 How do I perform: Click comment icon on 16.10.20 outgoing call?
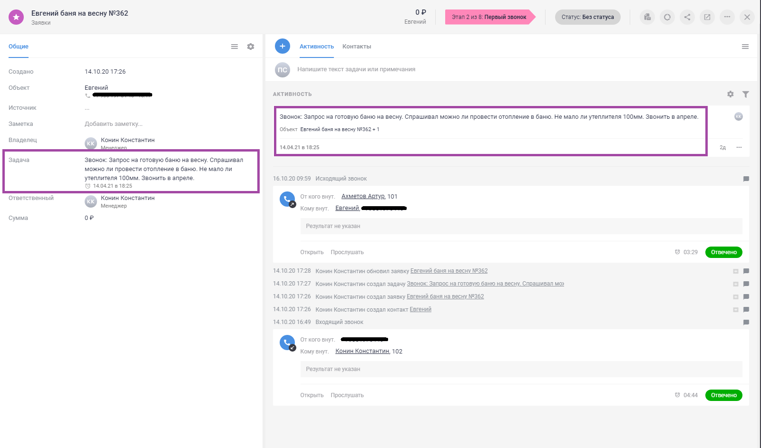746,179
